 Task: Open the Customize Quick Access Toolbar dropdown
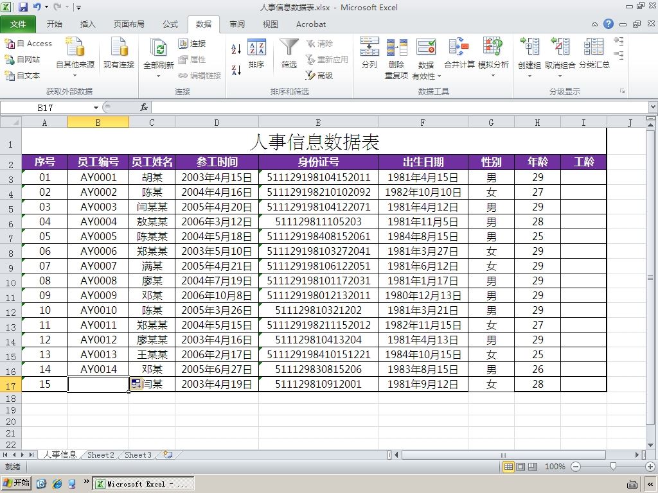pyautogui.click(x=79, y=8)
